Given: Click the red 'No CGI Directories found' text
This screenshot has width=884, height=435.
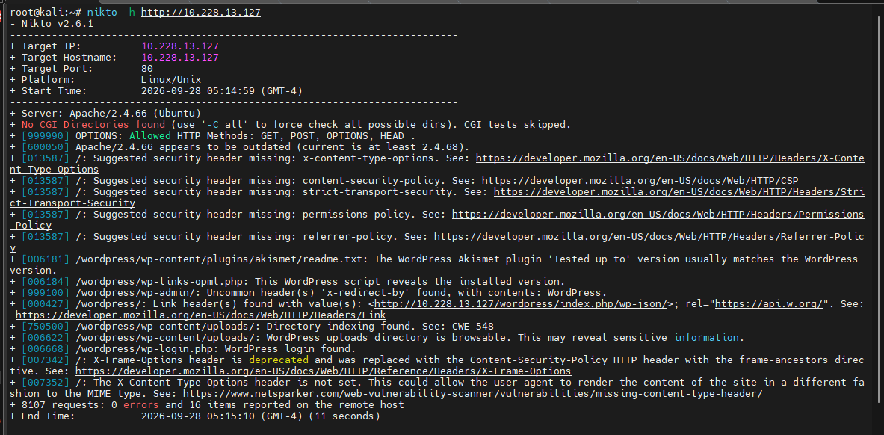Looking at the screenshot, I should (x=93, y=125).
